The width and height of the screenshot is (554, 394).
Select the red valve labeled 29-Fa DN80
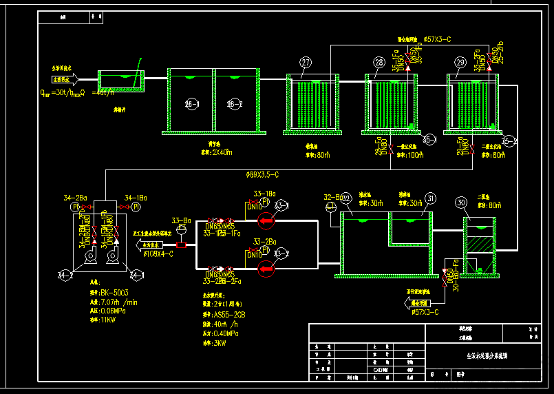[x=472, y=149]
